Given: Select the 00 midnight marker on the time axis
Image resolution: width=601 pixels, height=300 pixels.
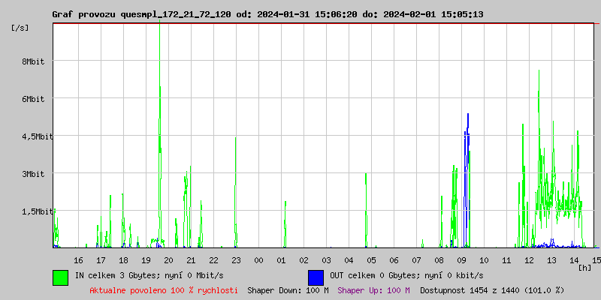Looking at the screenshot, I should (259, 260).
